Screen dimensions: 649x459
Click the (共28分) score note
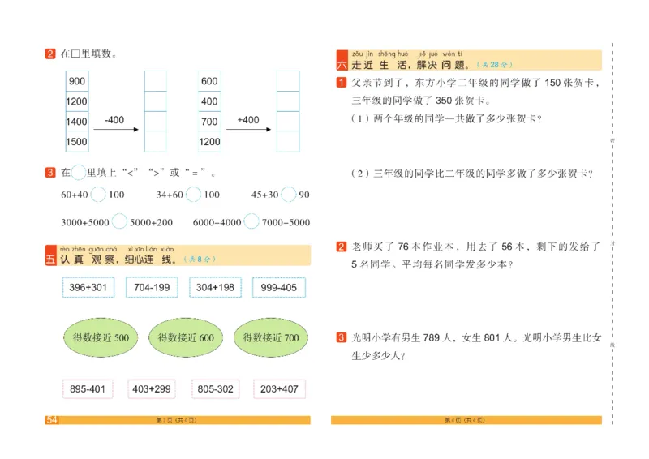tap(495, 65)
